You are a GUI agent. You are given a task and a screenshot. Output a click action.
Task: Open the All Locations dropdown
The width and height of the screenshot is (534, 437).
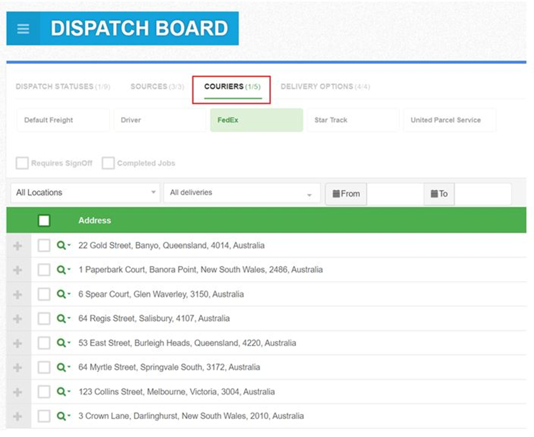pyautogui.click(x=85, y=193)
